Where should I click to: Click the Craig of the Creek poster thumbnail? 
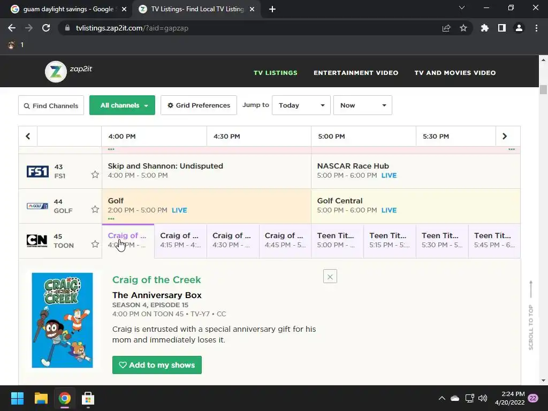pyautogui.click(x=62, y=320)
